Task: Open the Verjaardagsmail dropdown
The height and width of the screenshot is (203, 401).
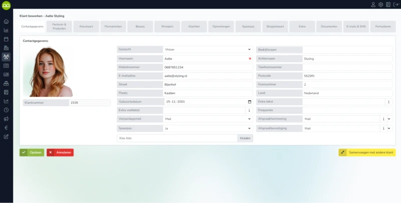Action: coord(249,119)
